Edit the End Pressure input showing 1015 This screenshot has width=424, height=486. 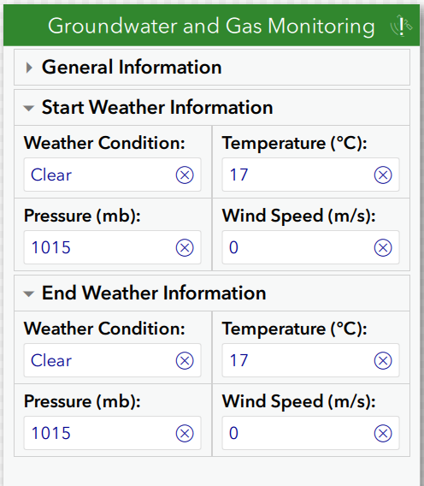point(113,433)
